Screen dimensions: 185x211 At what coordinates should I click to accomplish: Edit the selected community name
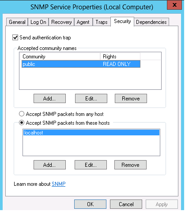(91, 98)
